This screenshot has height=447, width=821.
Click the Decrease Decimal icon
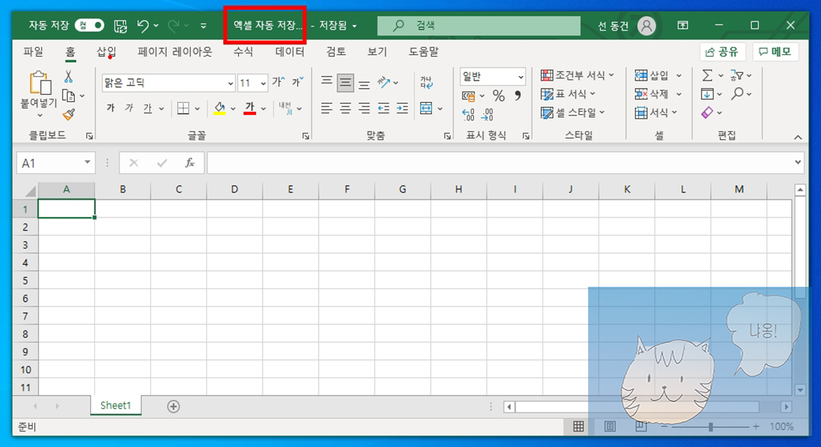pos(487,115)
